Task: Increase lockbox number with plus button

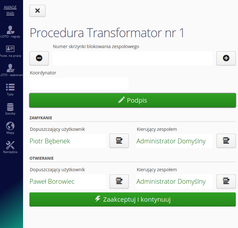Action: 226,58
